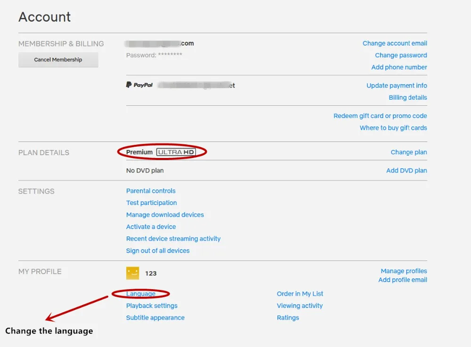
Task: Click the 'MEMBERSHIP & BILLING' section heading
Action: click(61, 44)
